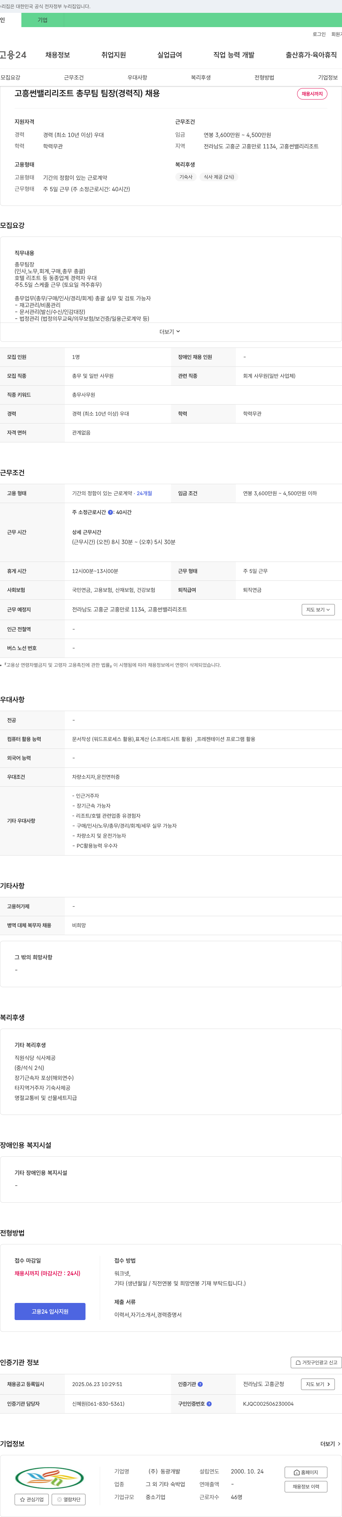This screenshot has width=342, height=1517.
Task: Click the 식사 제공 (2식) tag
Action: point(219,177)
